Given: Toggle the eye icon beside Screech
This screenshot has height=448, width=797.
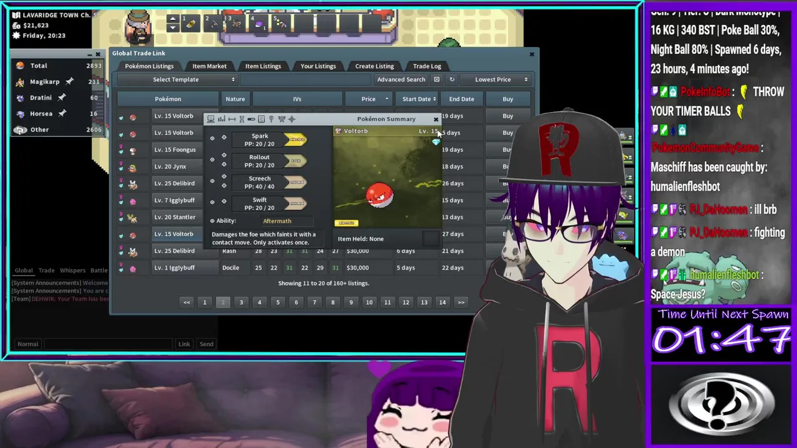Looking at the screenshot, I should (x=212, y=181).
